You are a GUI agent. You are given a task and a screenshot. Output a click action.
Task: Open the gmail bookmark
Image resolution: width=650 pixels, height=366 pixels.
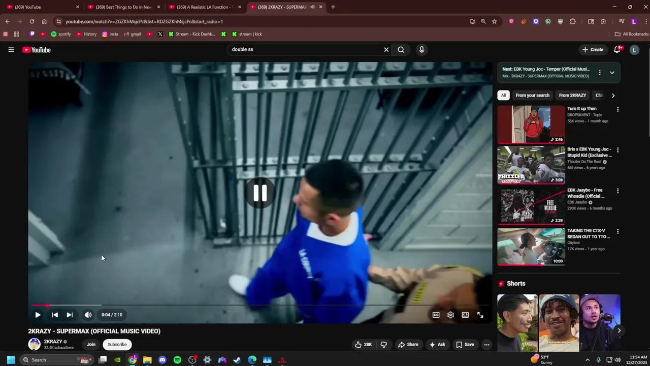click(x=132, y=34)
